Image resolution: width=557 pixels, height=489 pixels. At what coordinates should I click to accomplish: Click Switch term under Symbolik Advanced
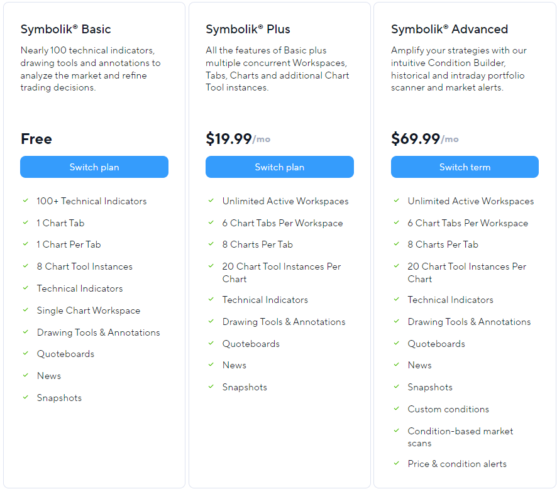pos(465,167)
